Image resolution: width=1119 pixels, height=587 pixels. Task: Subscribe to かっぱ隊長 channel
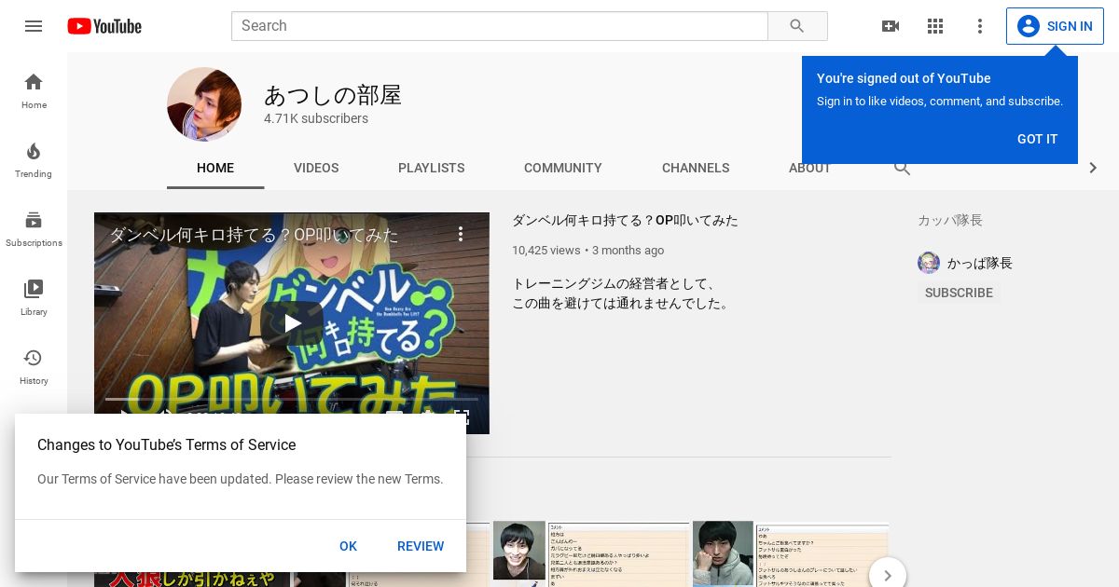point(959,293)
